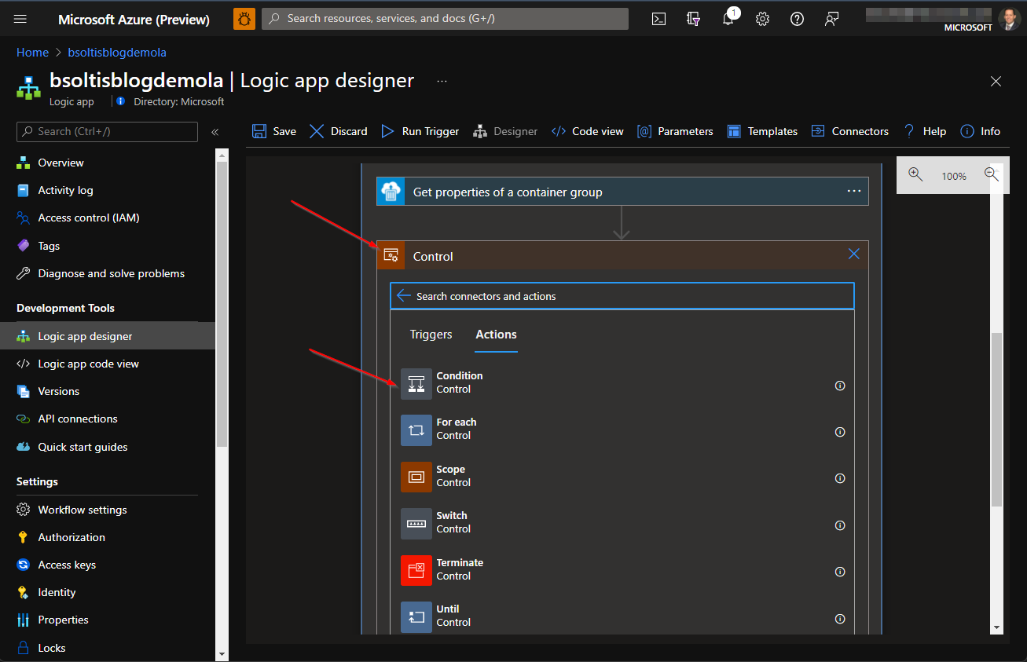The width and height of the screenshot is (1027, 662).
Task: Zoom in on the designer canvas
Action: point(915,175)
